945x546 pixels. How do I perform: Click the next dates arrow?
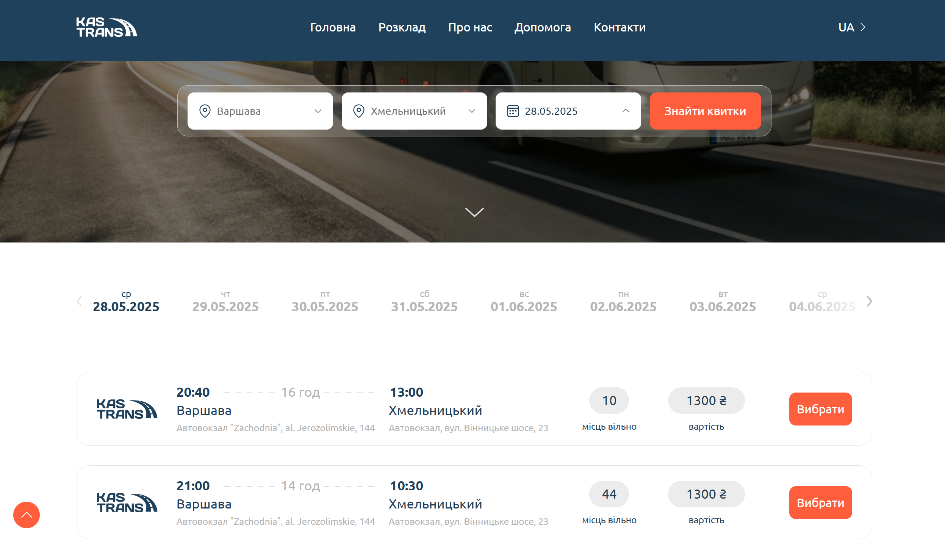click(x=870, y=301)
